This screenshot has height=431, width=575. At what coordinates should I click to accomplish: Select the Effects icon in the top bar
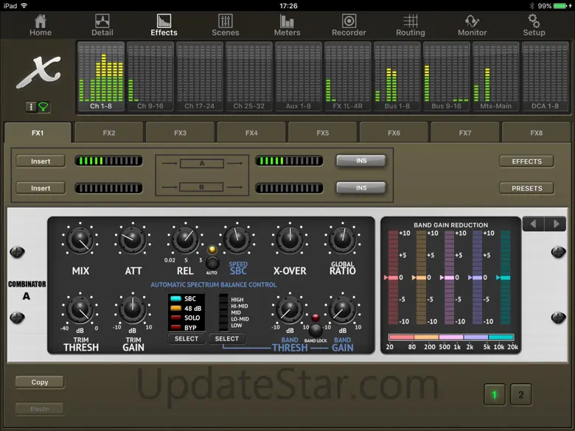pos(164,25)
